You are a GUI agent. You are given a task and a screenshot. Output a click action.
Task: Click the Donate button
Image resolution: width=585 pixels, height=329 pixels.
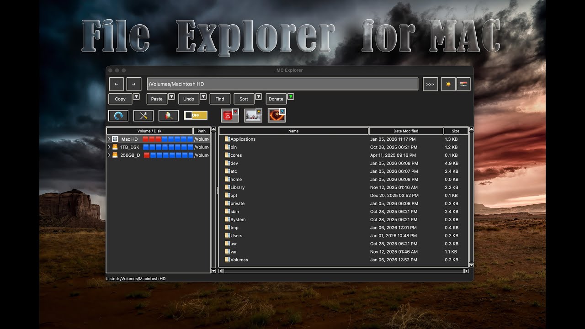(x=276, y=99)
